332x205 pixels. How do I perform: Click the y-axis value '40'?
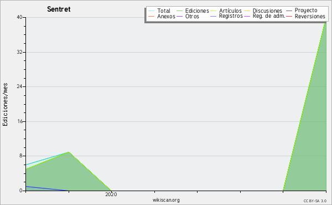[x=19, y=17]
